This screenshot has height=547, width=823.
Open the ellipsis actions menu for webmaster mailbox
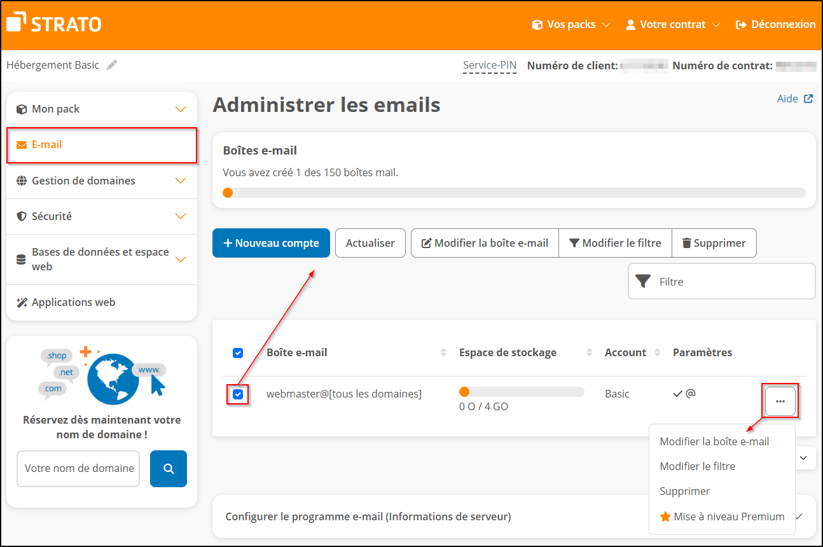pyautogui.click(x=780, y=401)
